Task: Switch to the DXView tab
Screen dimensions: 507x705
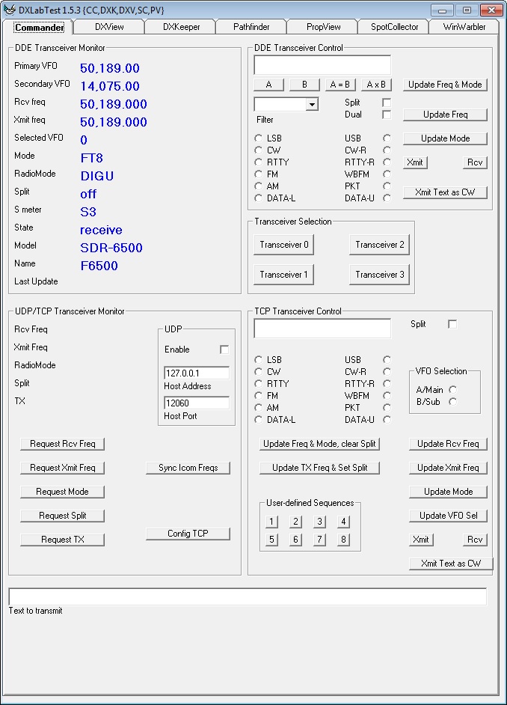Action: (109, 27)
